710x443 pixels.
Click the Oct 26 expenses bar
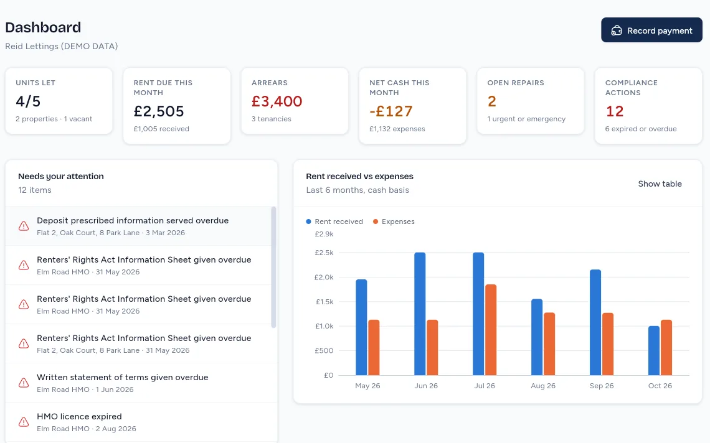tap(666, 348)
